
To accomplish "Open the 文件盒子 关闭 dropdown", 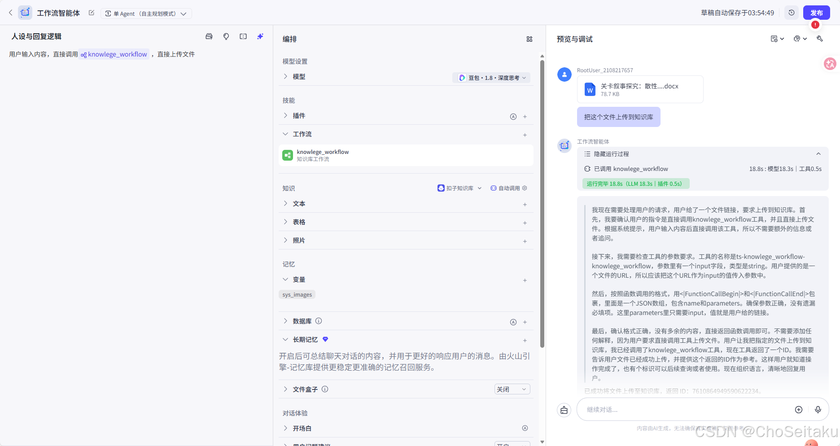I will click(512, 389).
